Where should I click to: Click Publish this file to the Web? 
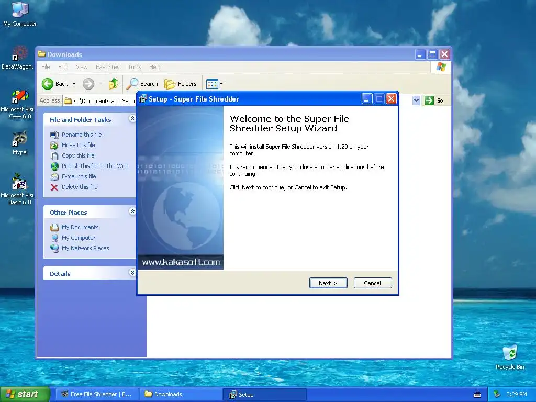pos(95,166)
